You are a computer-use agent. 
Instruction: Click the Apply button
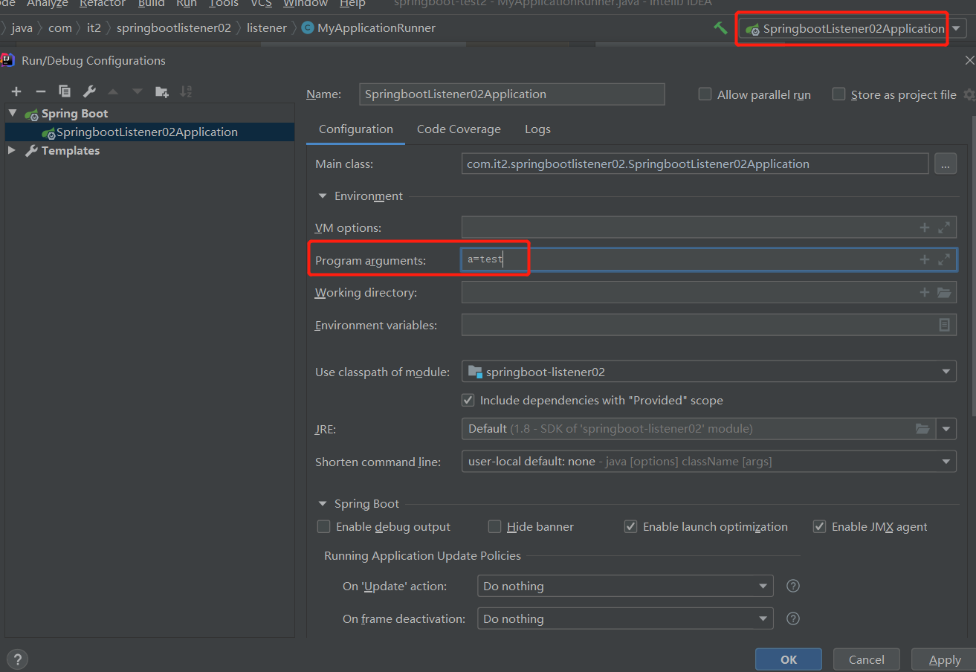[945, 659]
